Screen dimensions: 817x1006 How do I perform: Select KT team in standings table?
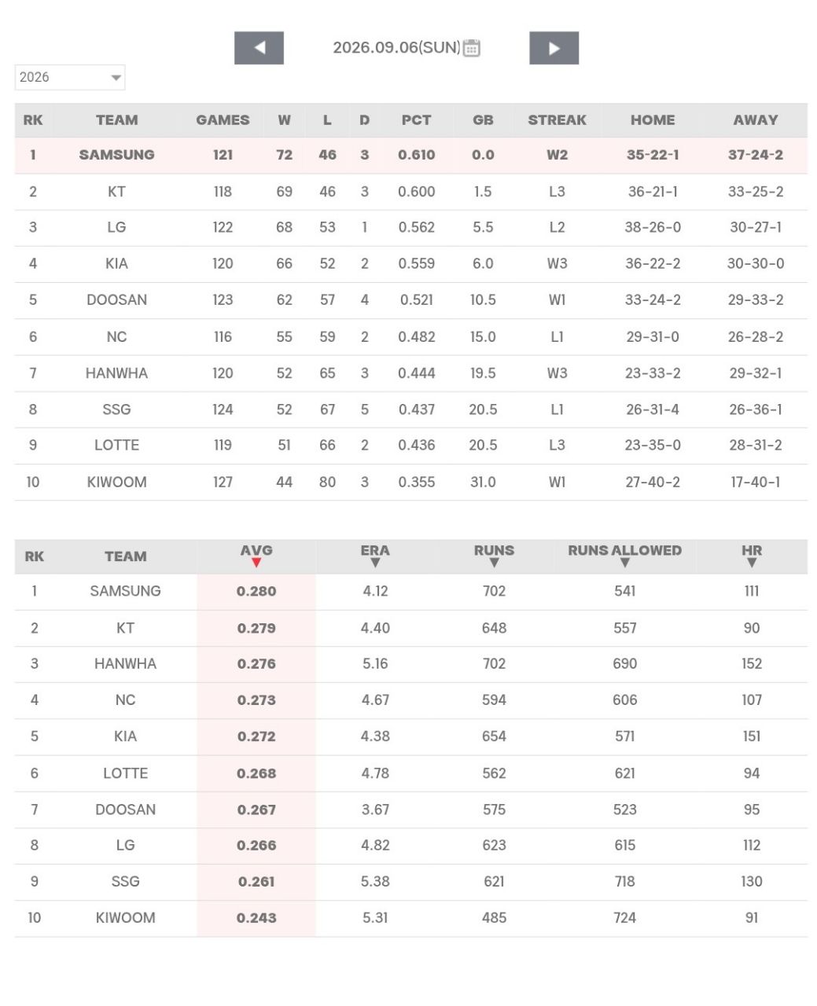click(116, 192)
